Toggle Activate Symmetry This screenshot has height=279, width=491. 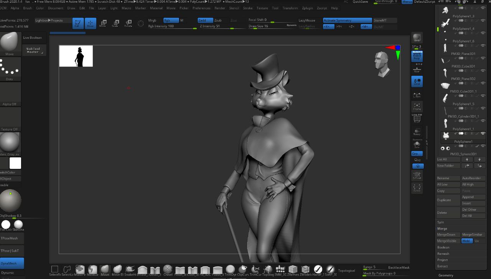348,20
